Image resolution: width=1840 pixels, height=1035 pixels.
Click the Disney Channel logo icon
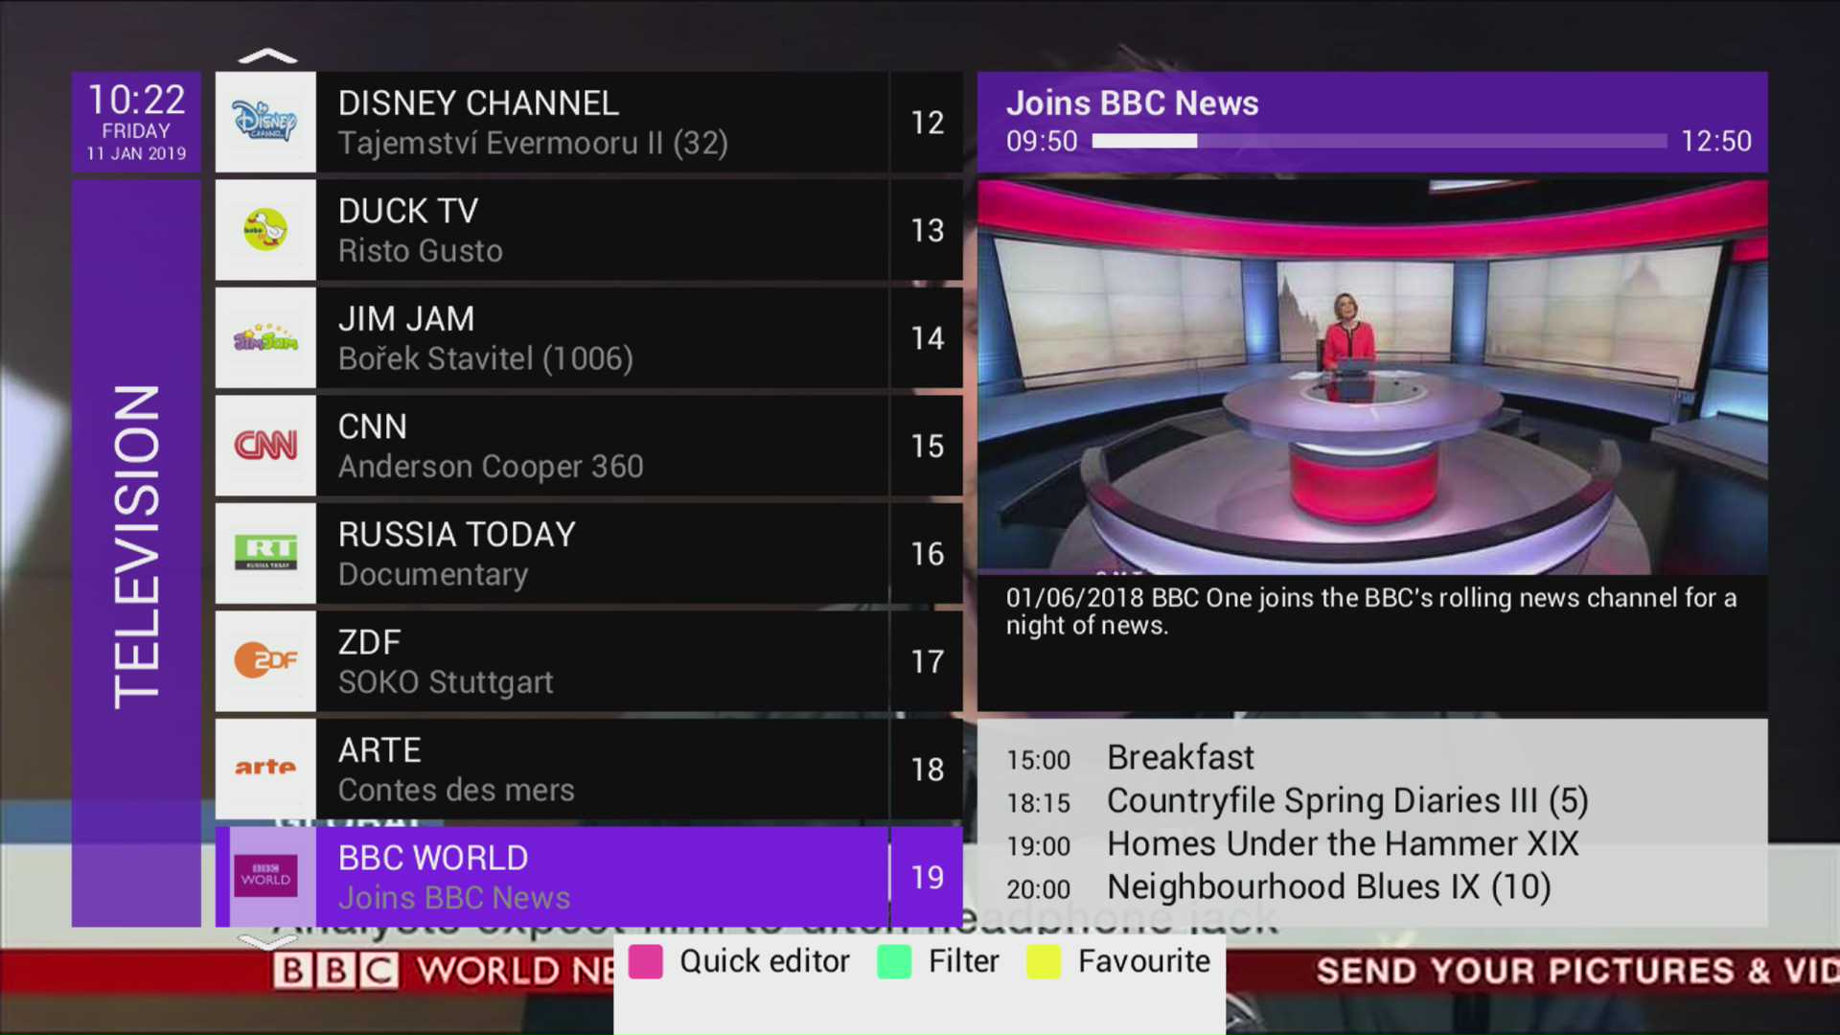click(265, 122)
